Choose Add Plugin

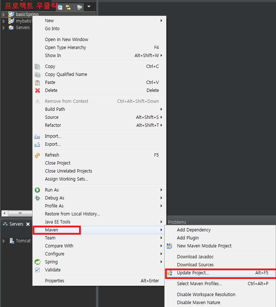pyautogui.click(x=220, y=238)
